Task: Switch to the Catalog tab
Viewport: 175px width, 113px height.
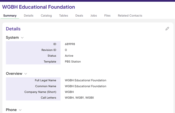Action: point(46,16)
